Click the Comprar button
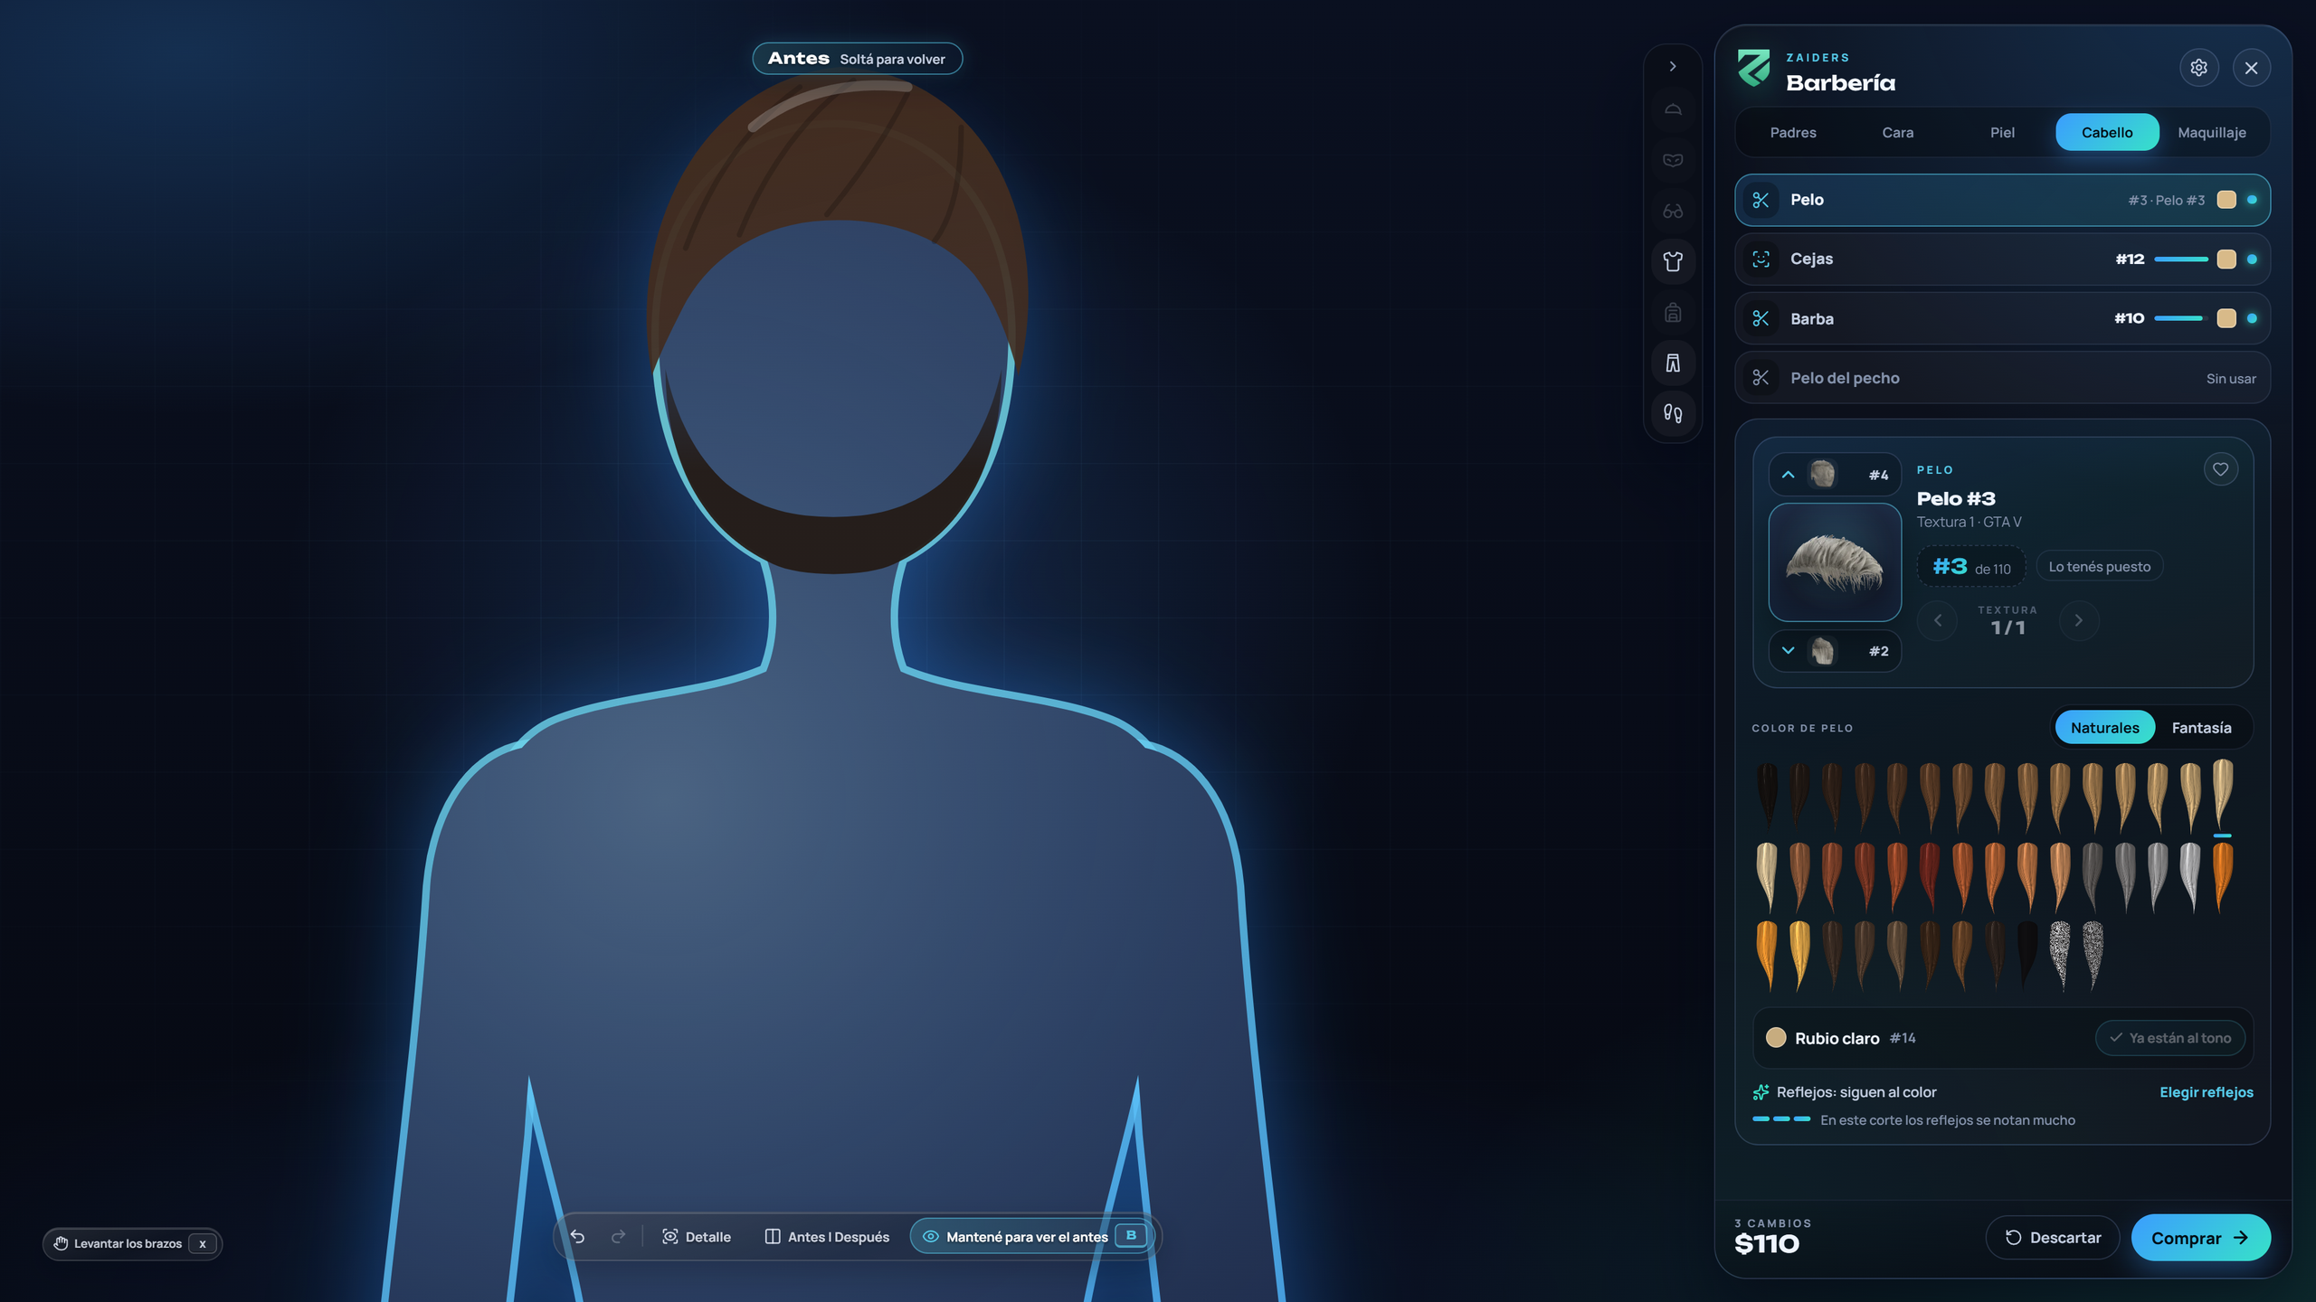This screenshot has height=1302, width=2316. tap(2200, 1238)
